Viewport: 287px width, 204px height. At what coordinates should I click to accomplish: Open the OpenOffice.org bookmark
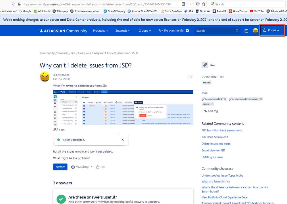point(114,11)
